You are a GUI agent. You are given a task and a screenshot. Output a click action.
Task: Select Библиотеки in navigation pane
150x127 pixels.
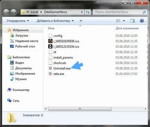tap(21, 57)
